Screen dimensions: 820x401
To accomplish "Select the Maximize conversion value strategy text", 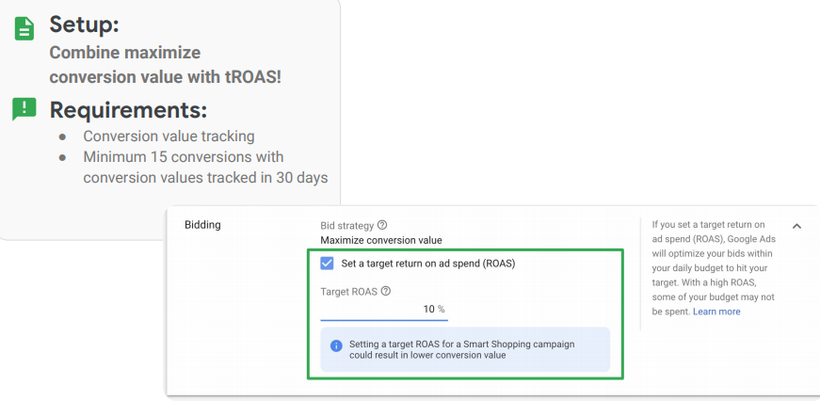I will [x=380, y=240].
